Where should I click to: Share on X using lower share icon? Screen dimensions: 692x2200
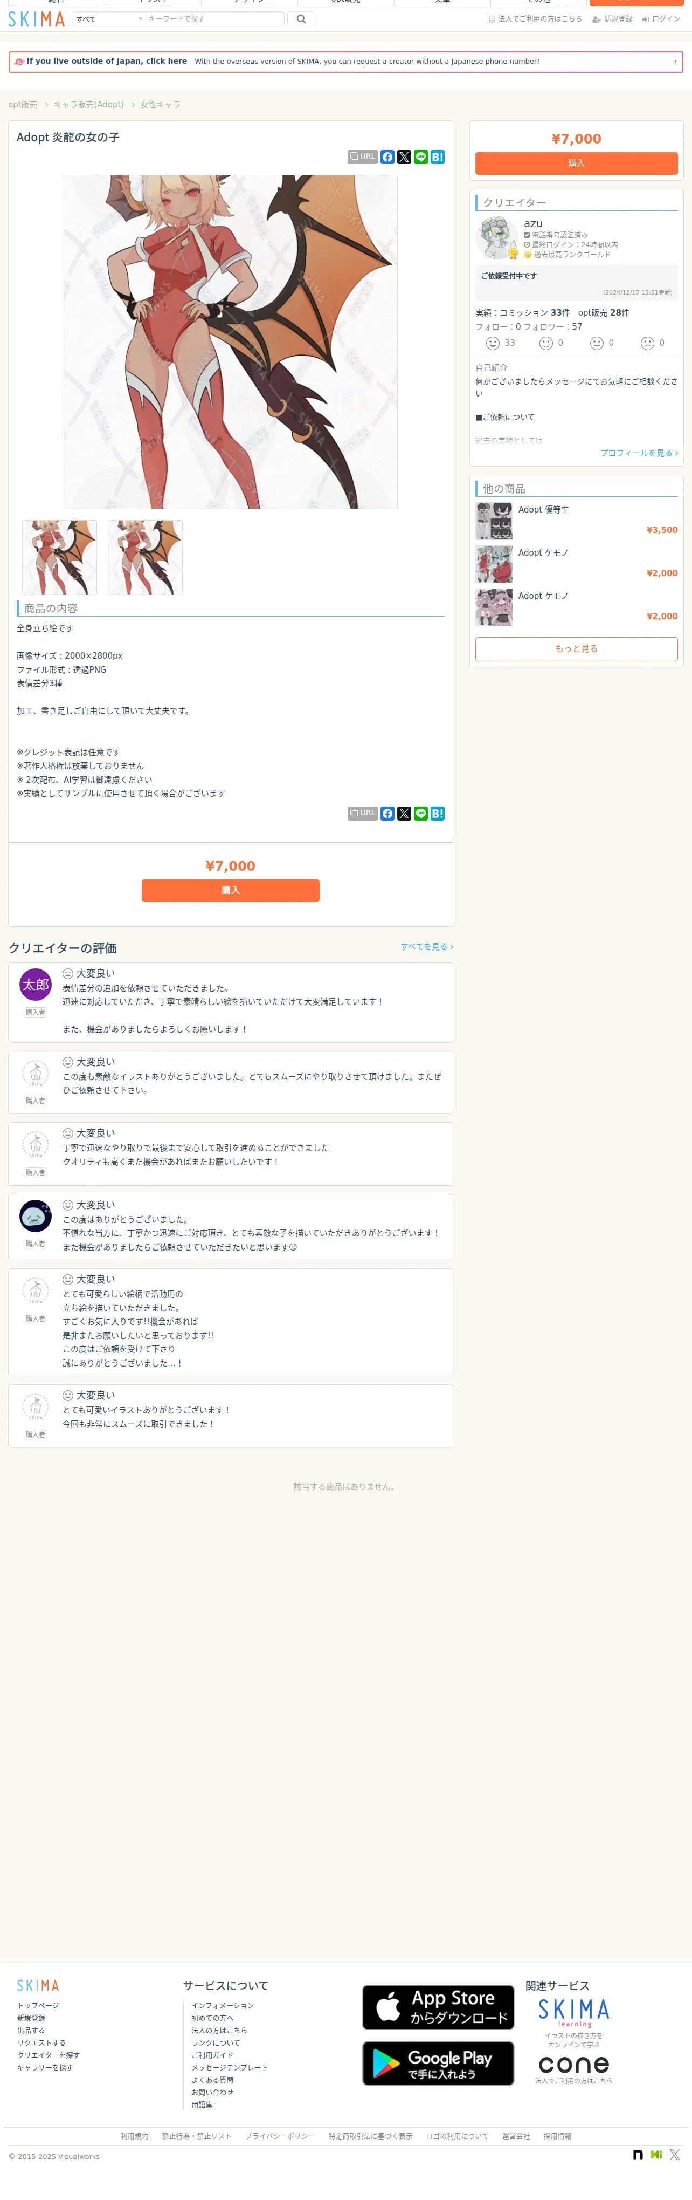click(x=404, y=813)
